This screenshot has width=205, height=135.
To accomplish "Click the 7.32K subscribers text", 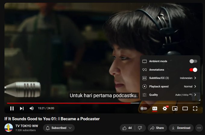I will (x=26, y=130).
